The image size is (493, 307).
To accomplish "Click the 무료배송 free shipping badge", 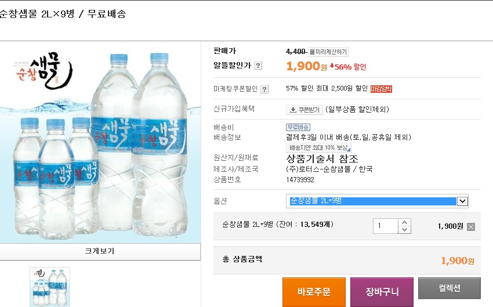I will (298, 127).
